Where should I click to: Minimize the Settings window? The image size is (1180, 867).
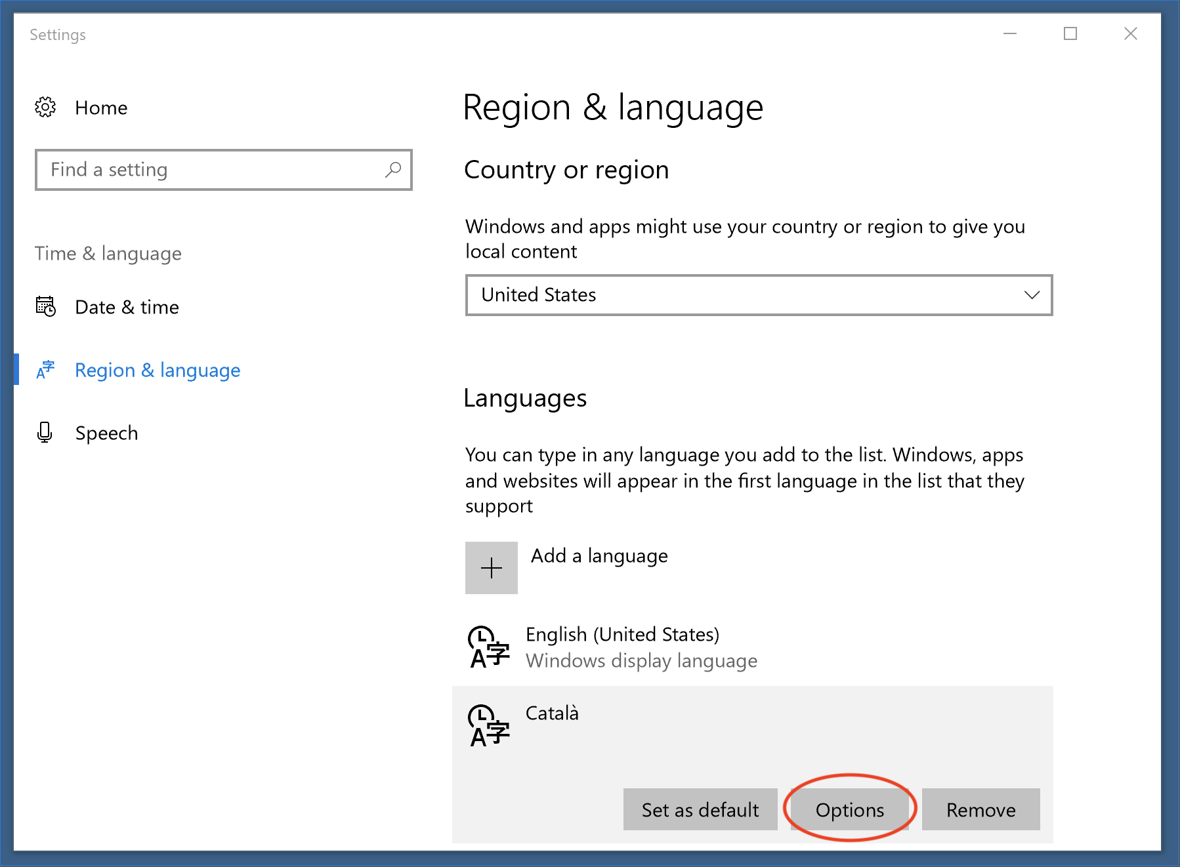click(1010, 33)
